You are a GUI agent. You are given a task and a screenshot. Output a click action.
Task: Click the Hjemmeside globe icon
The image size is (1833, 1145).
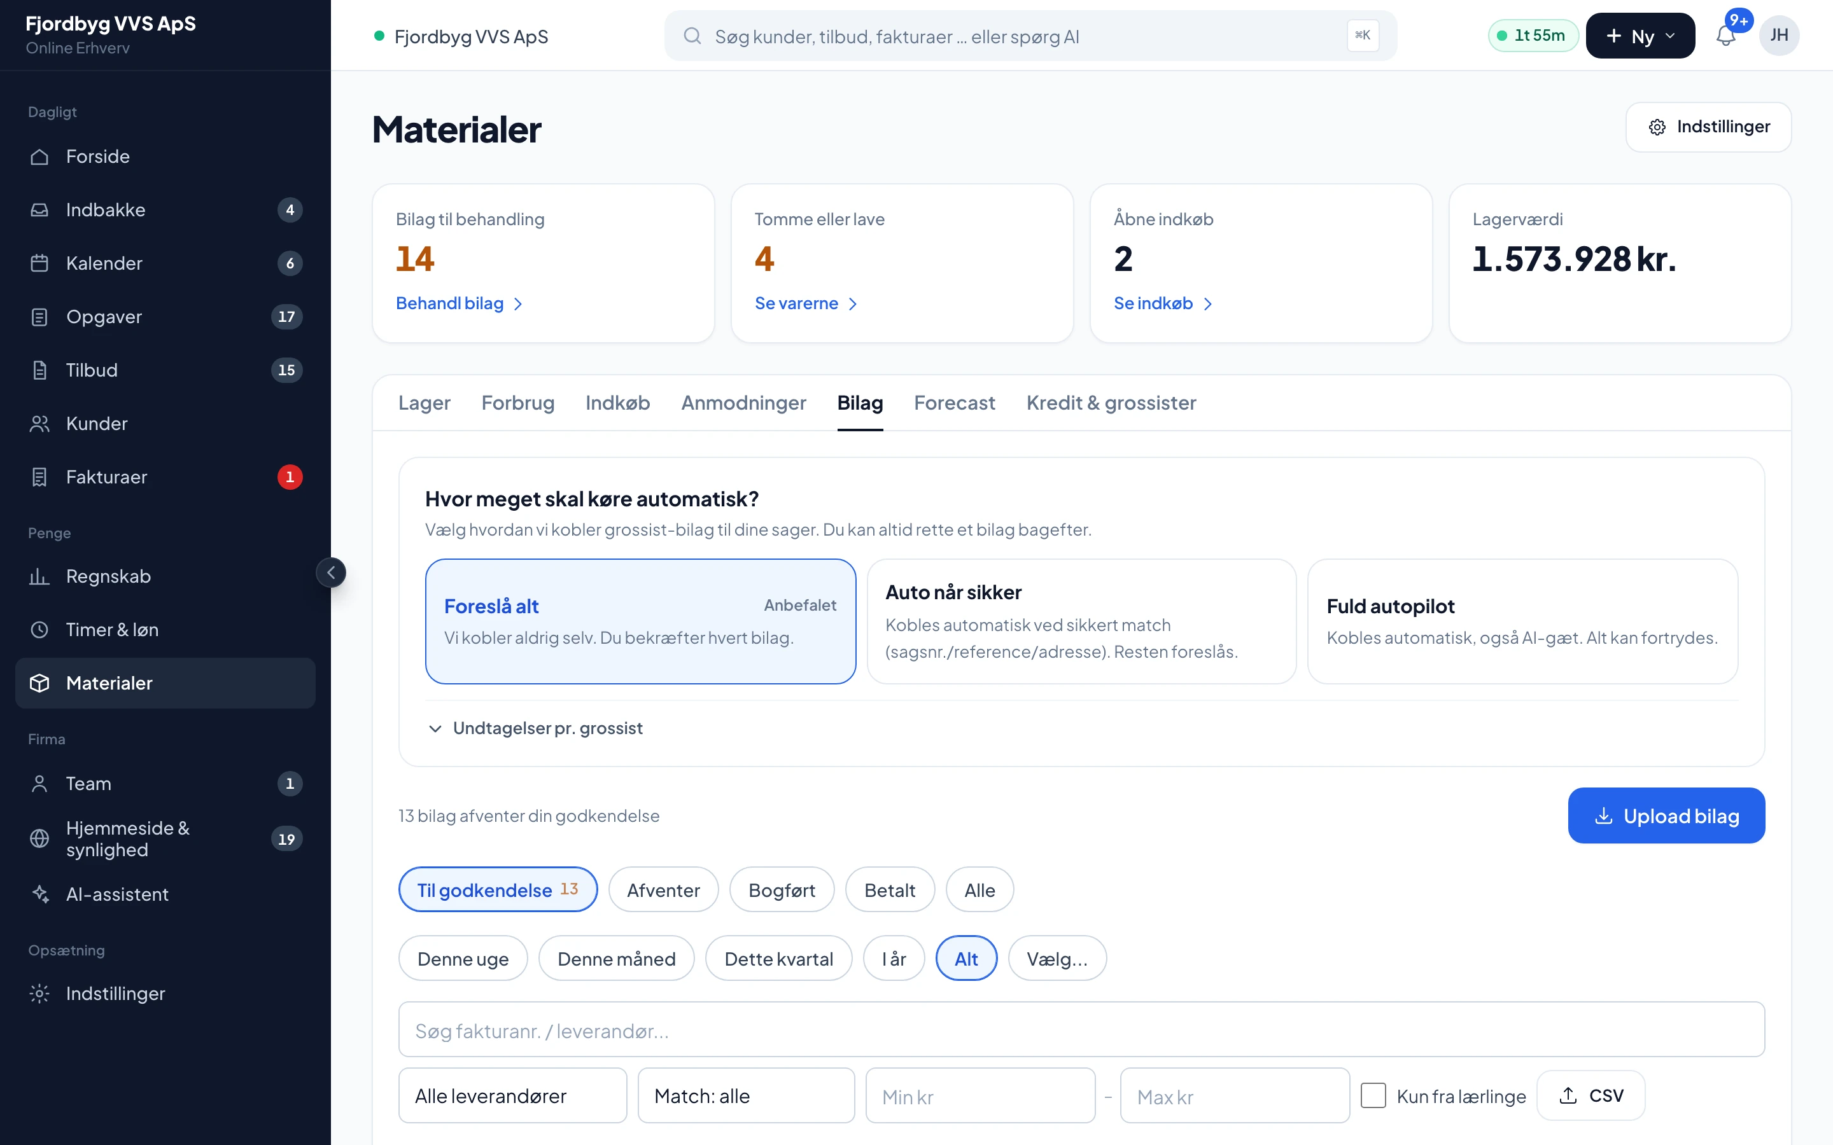coord(39,838)
